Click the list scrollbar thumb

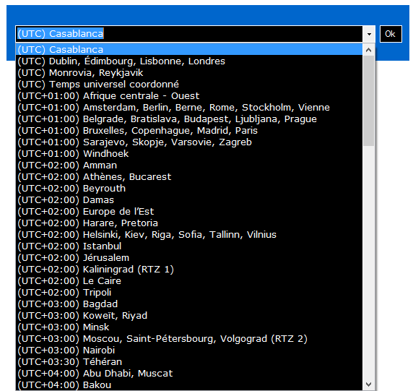(369, 100)
